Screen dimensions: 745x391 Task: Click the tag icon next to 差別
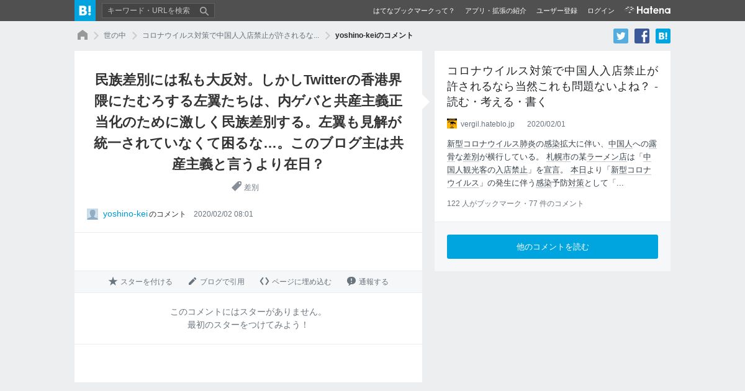click(x=237, y=186)
